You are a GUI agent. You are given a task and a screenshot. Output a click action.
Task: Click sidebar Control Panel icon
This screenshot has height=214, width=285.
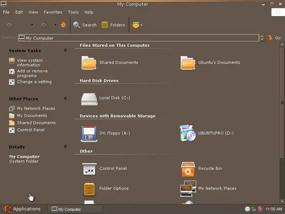pos(12,130)
